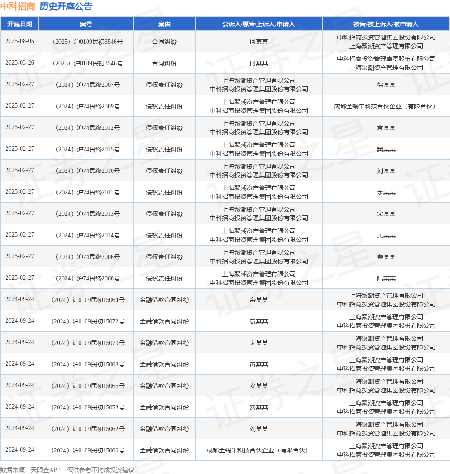Click defendant 刘某某 in the 2010号 row
Image resolution: width=450 pixels, height=474 pixels.
coord(386,171)
